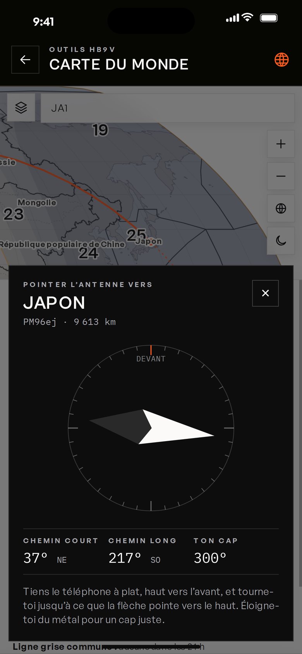The image size is (302, 654).
Task: Tap zone number 23 on map
Action: [14, 214]
